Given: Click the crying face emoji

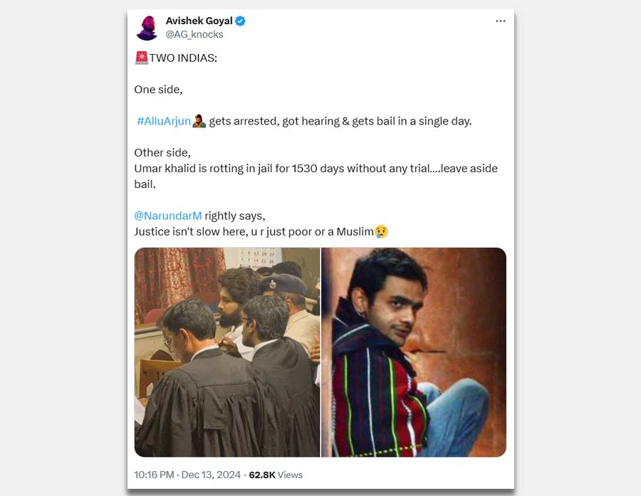Looking at the screenshot, I should point(381,232).
